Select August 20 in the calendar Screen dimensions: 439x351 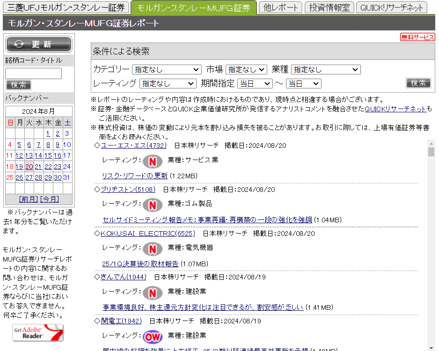[29, 167]
